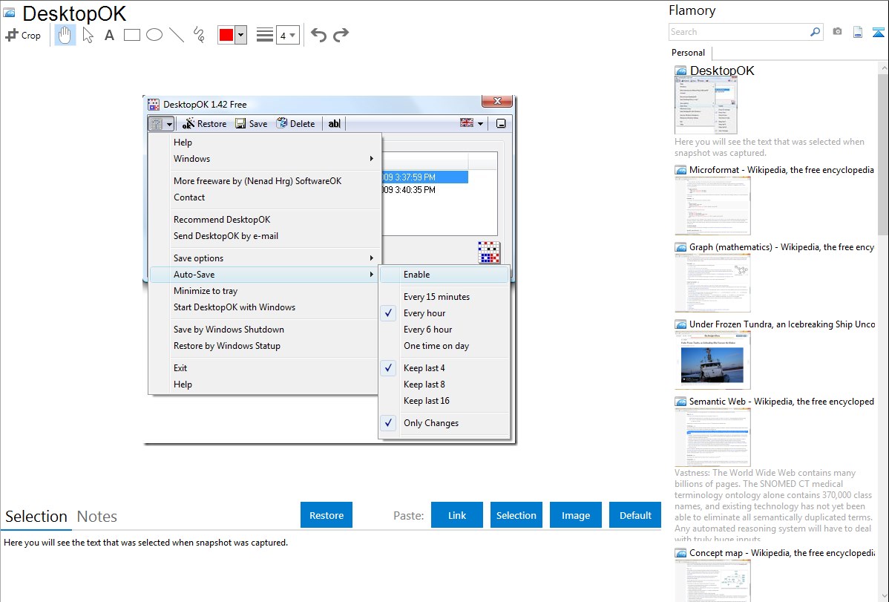Switch to the Notes tab

click(x=97, y=517)
